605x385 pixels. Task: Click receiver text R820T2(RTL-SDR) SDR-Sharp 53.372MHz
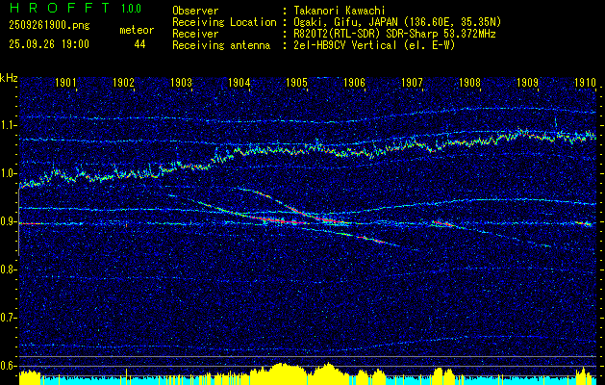394,34
